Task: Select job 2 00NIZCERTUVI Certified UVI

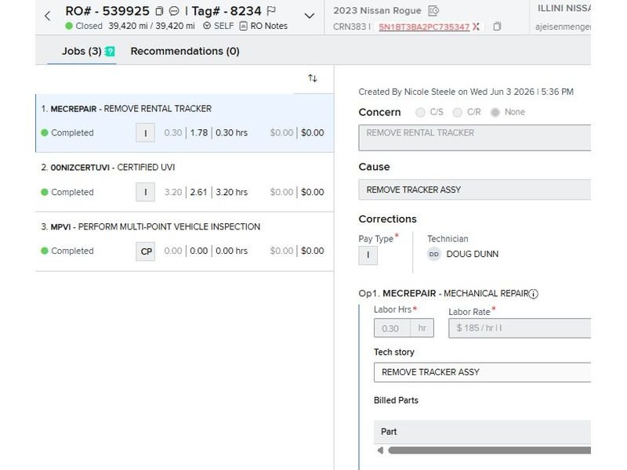Action: tap(185, 183)
